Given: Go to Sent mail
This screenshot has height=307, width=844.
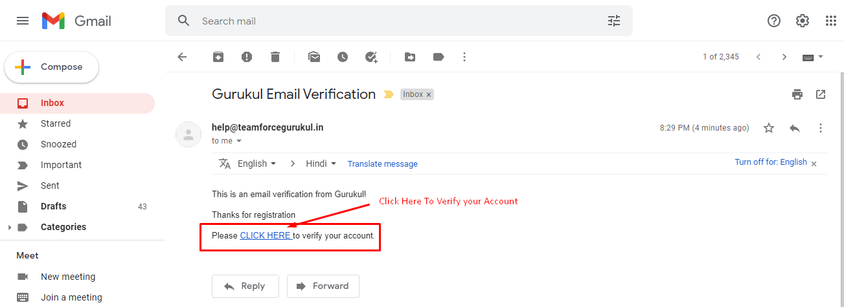Looking at the screenshot, I should pyautogui.click(x=50, y=185).
